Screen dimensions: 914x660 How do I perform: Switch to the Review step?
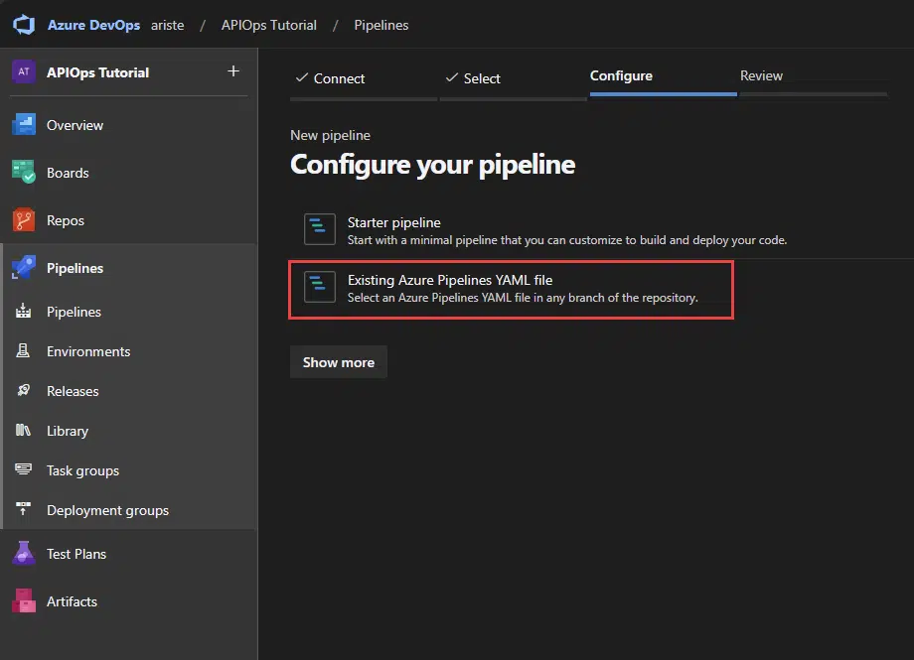(761, 75)
